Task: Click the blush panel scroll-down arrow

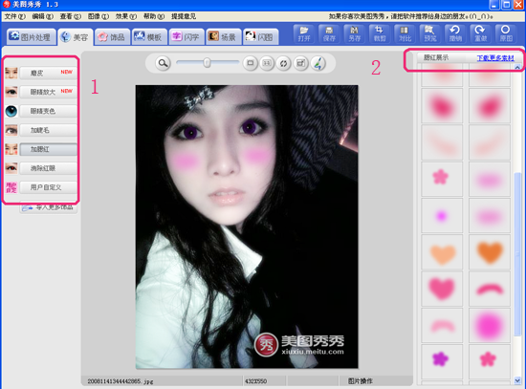Action: click(517, 380)
